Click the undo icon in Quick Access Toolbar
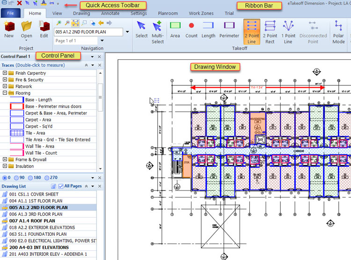This screenshot has height=260, width=351. click(11, 3)
